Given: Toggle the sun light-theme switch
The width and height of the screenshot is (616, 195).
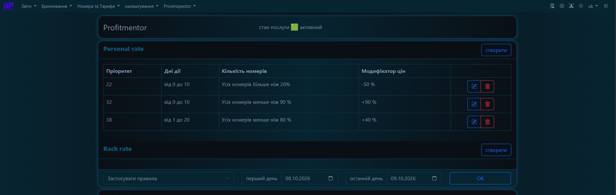Looking at the screenshot, I should point(581,6).
